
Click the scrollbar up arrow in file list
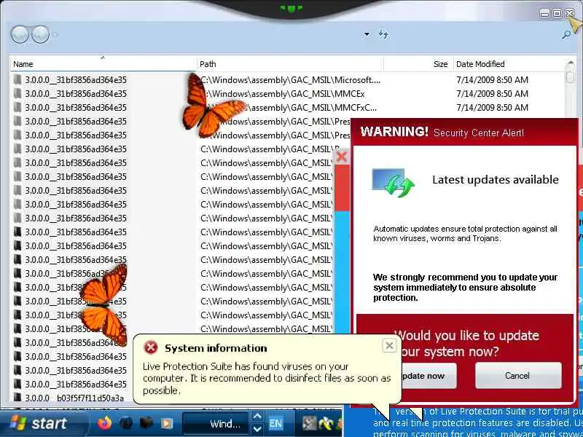(571, 63)
